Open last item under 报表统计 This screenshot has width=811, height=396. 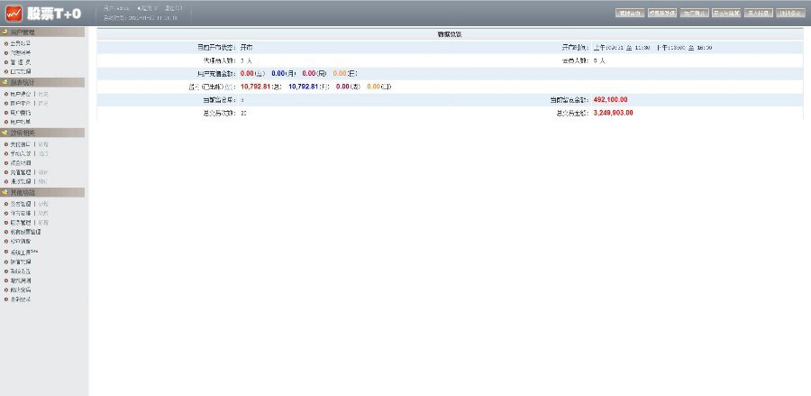[21, 122]
